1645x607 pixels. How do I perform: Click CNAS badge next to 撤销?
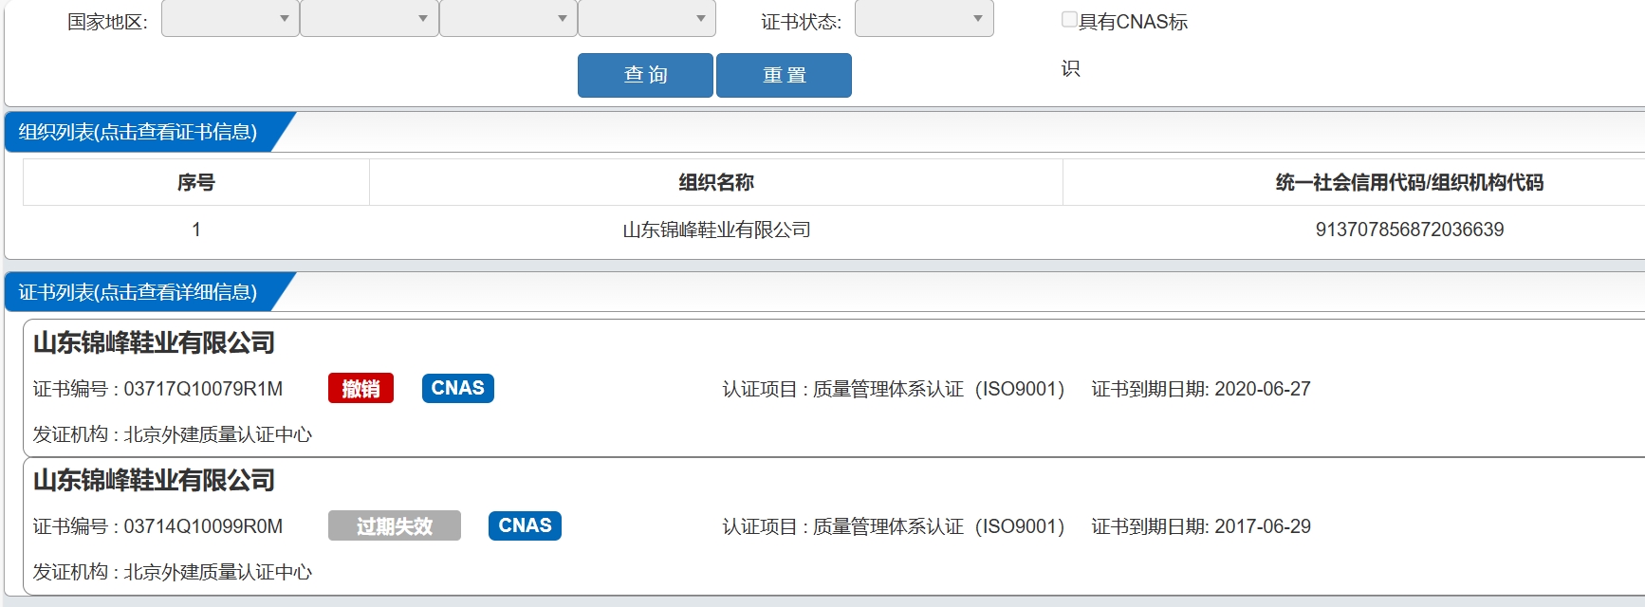point(458,388)
